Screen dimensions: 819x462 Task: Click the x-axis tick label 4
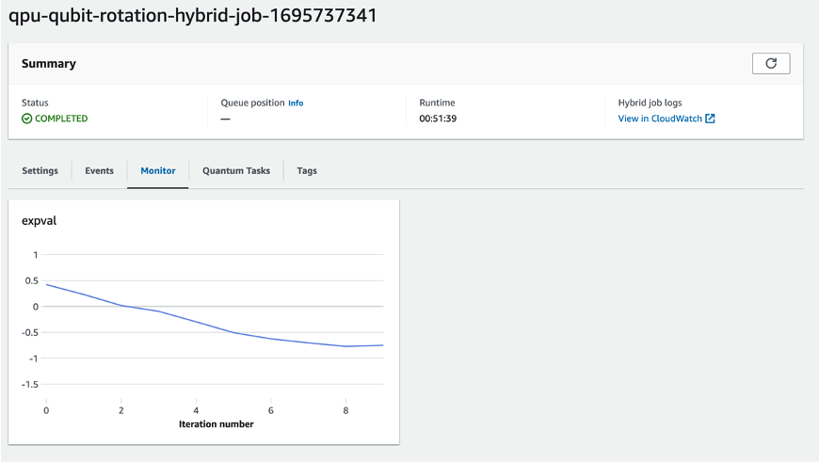tap(196, 410)
